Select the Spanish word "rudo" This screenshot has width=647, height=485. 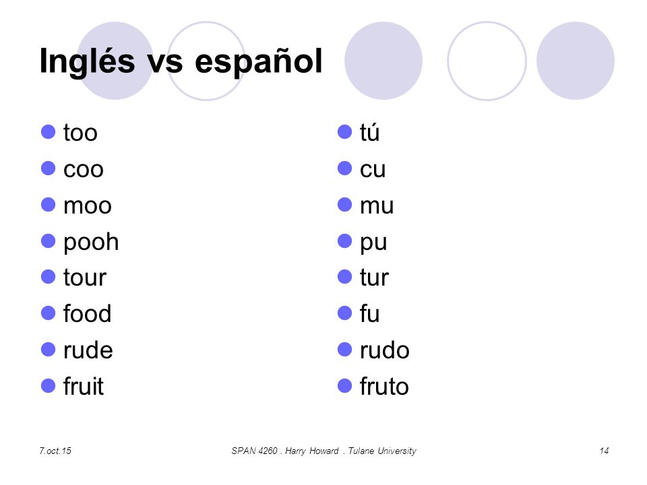tap(385, 350)
